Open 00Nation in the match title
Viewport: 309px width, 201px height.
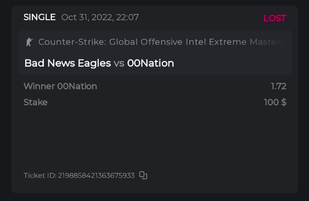point(150,63)
